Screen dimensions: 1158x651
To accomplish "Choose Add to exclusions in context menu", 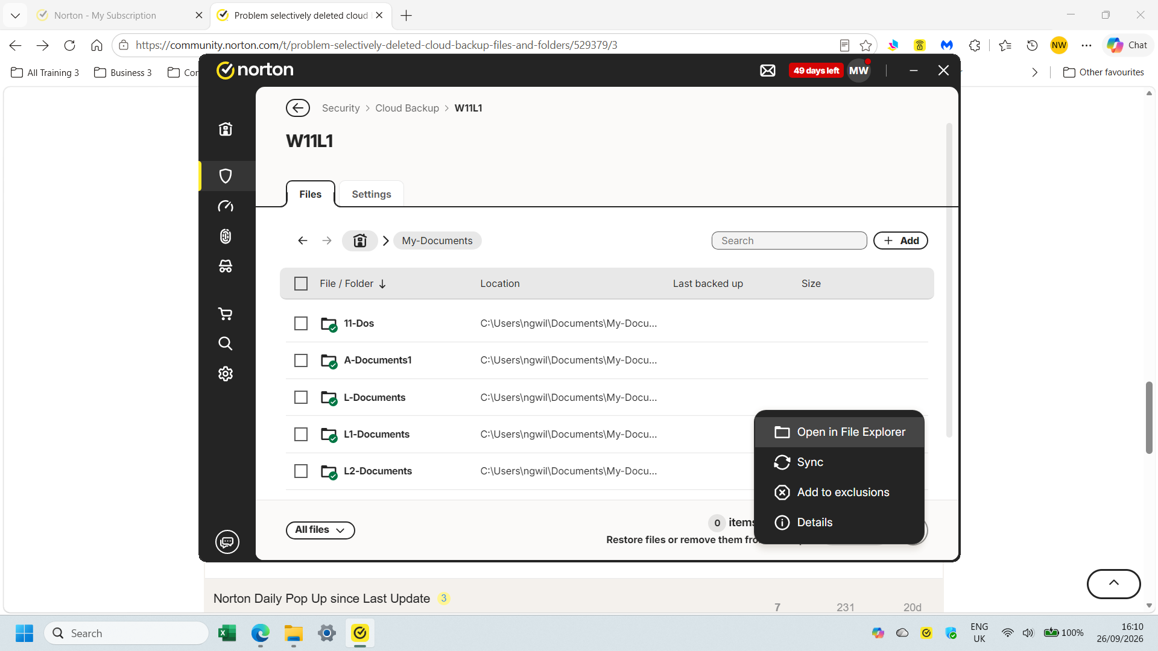I will tap(840, 492).
